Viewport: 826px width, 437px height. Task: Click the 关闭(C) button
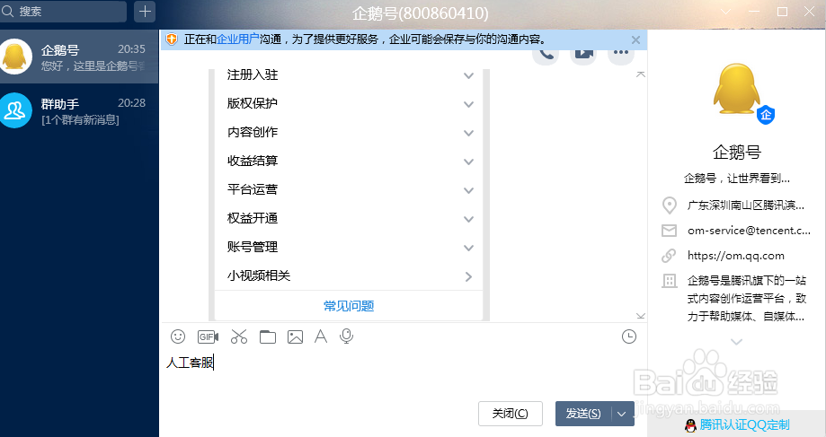point(510,414)
